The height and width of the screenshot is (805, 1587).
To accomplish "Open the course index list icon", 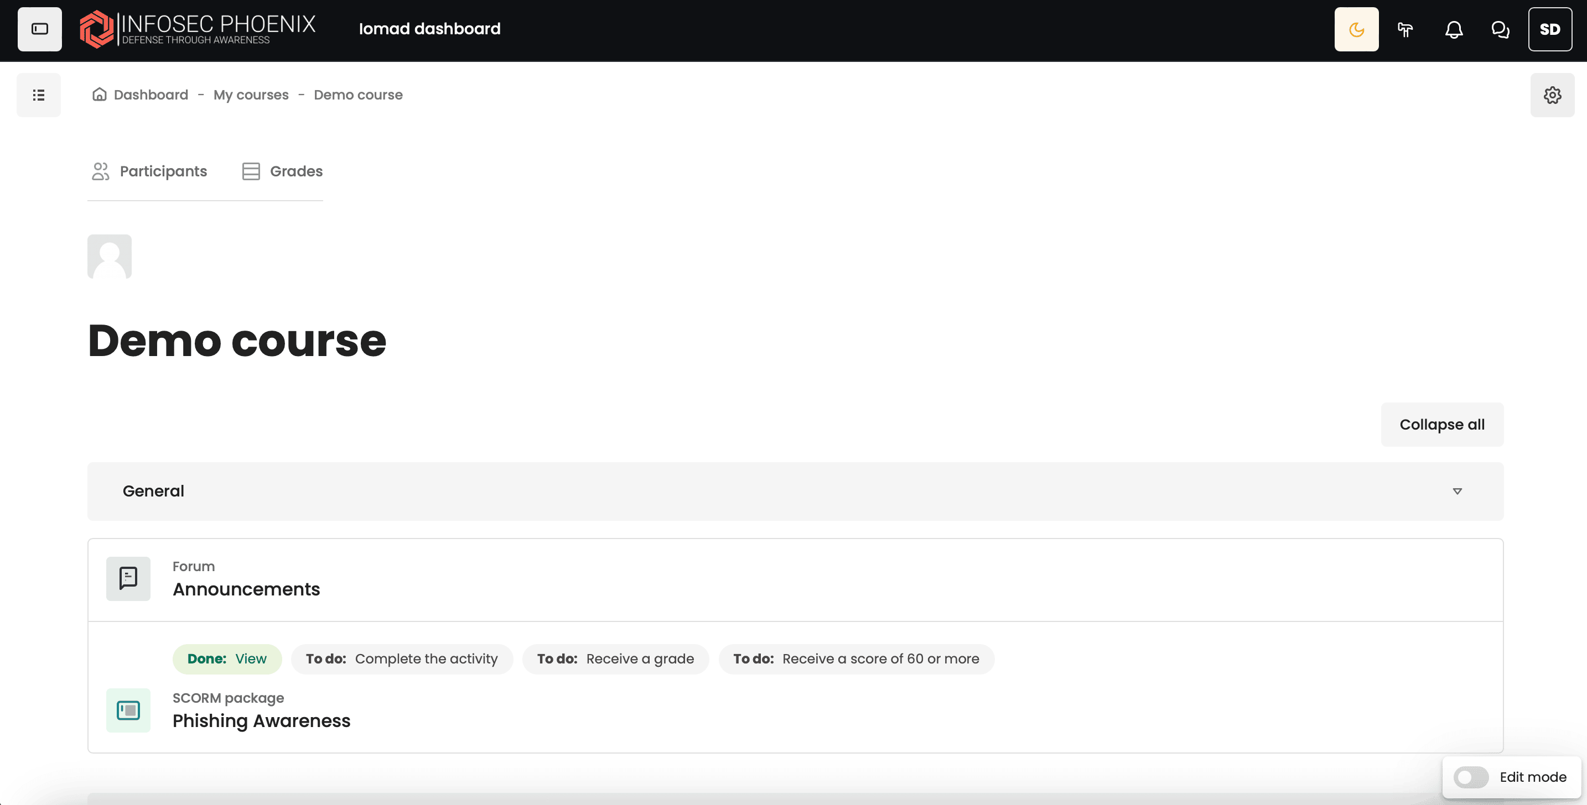I will (x=39, y=95).
